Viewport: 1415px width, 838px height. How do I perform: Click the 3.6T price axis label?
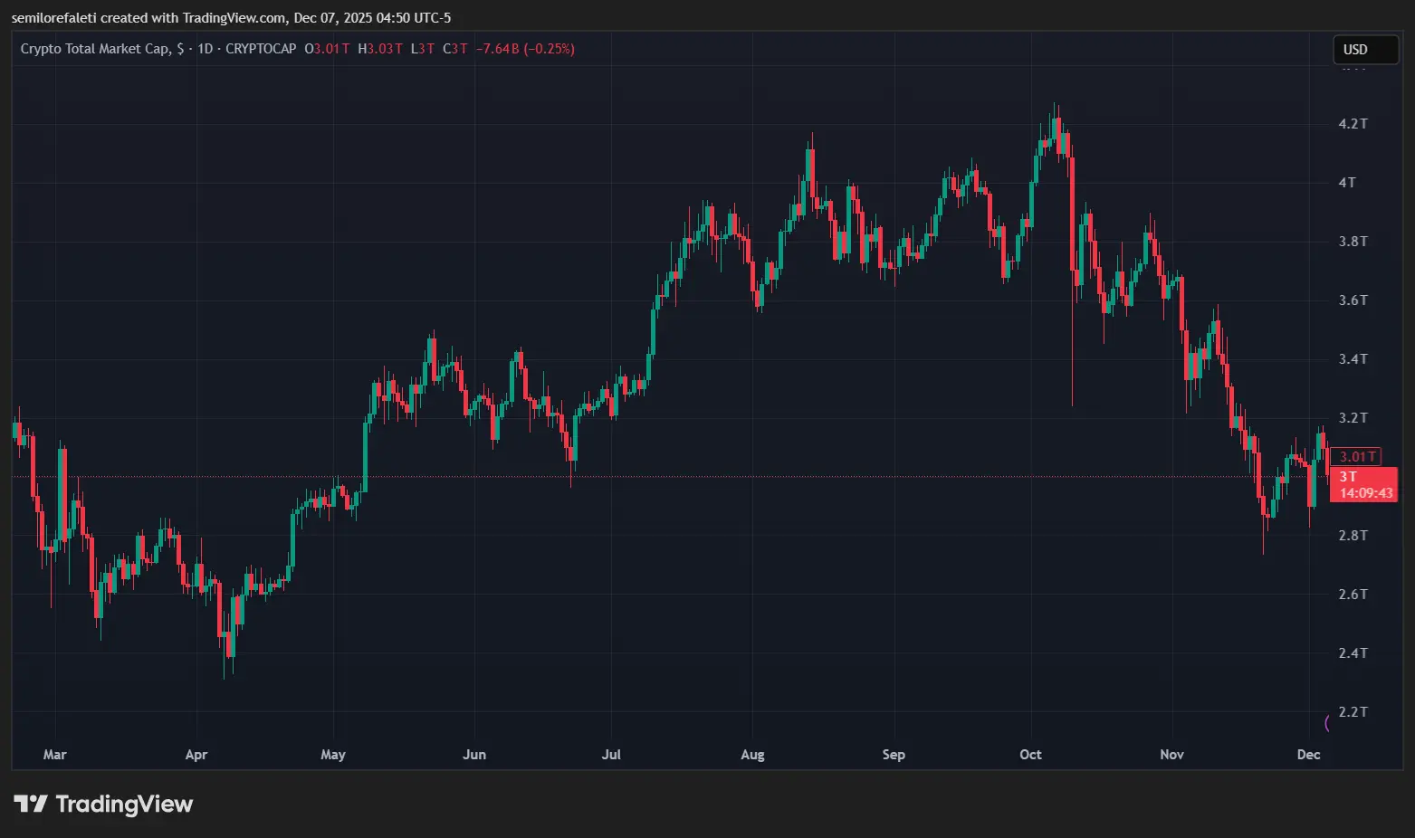coord(1353,300)
